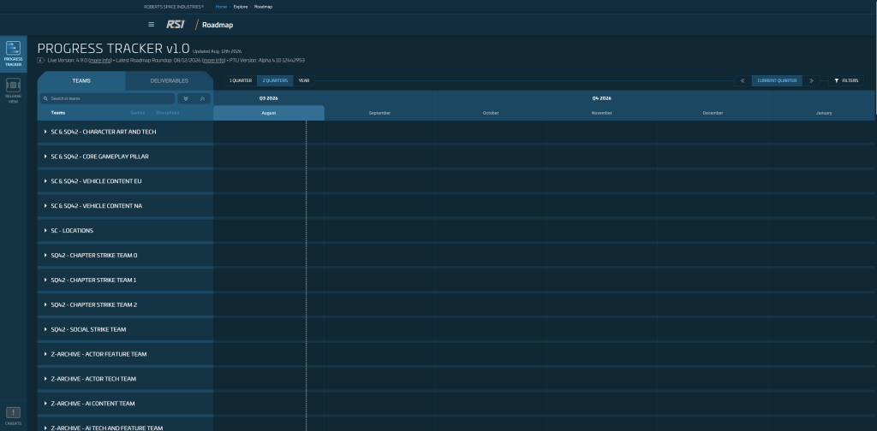Collapse all teams with double-up chevron
Viewport: 877px width, 431px height.
click(202, 99)
